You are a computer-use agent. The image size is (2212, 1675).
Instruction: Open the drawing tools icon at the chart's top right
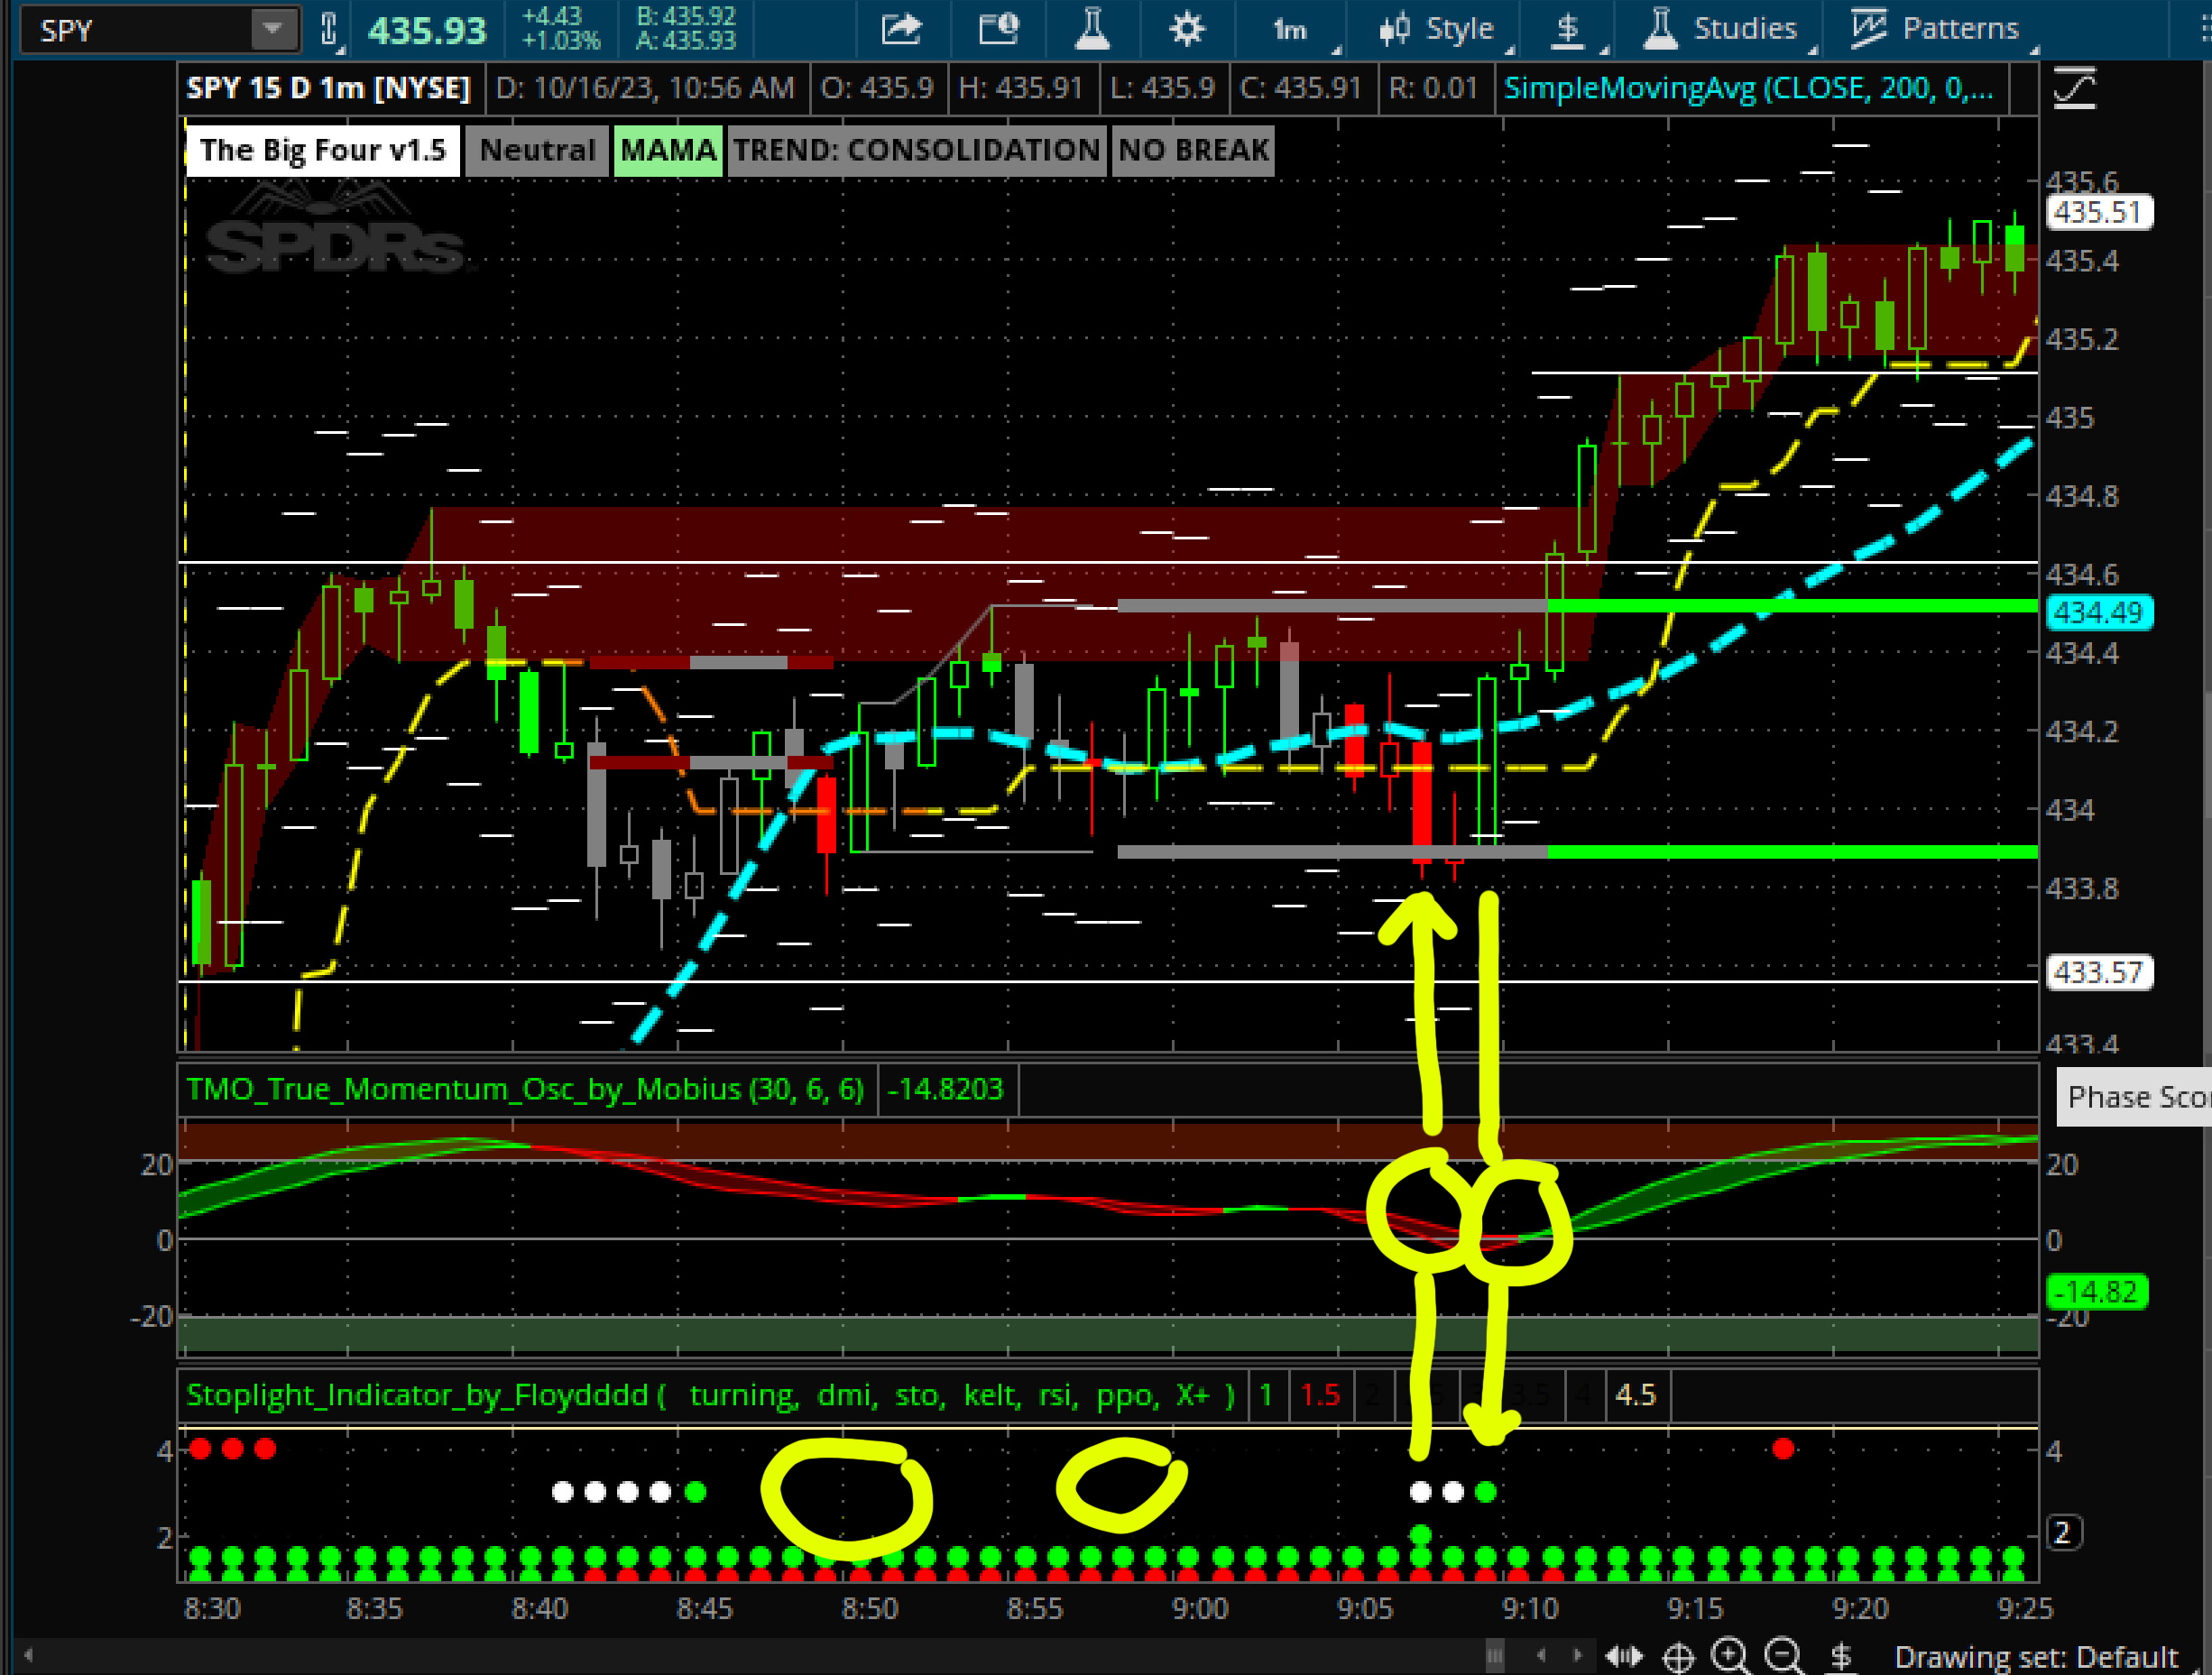click(2074, 88)
